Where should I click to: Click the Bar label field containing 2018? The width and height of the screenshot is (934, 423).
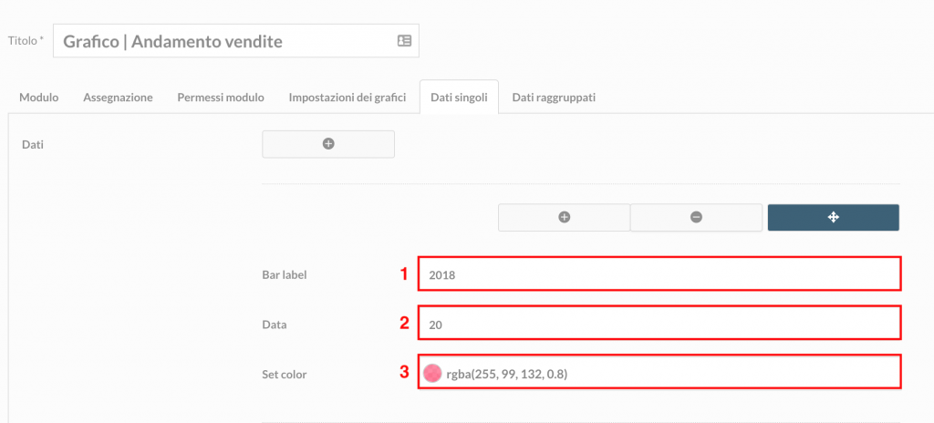(x=659, y=274)
